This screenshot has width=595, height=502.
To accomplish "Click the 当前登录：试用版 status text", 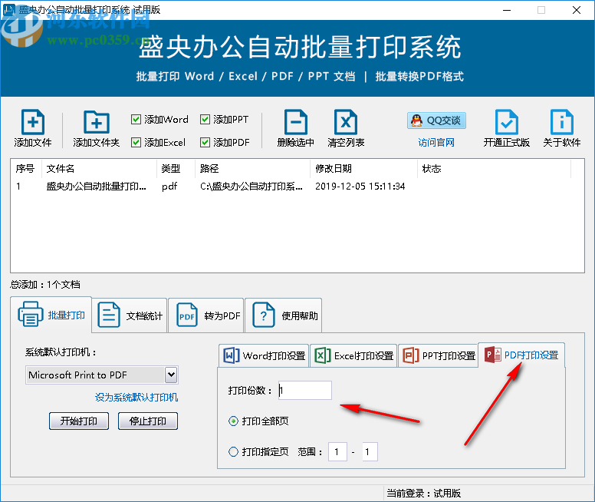I will pos(424,494).
